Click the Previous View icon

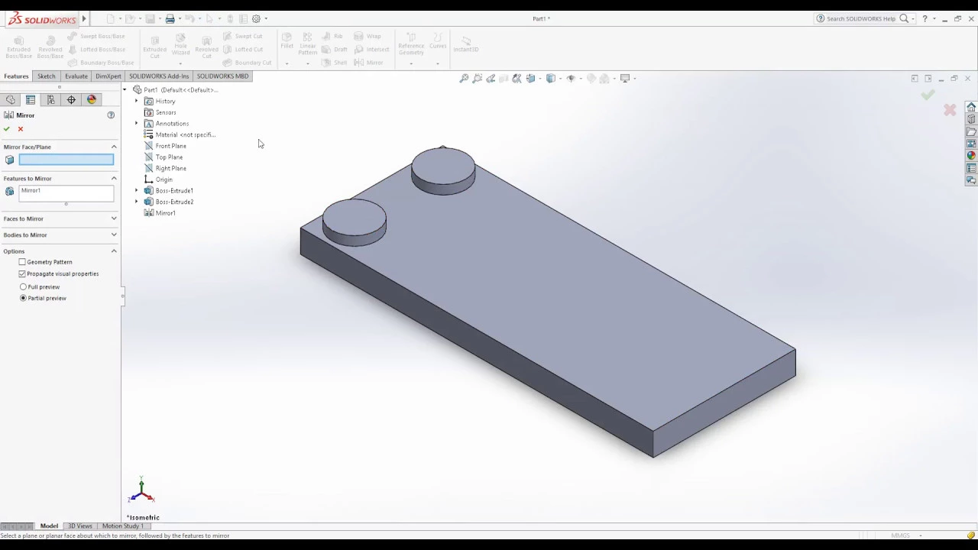coord(491,78)
